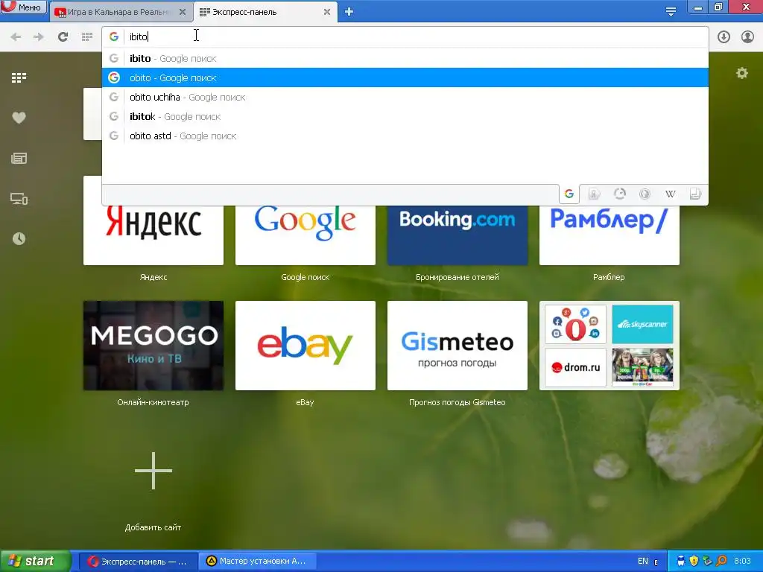Switch to Экспресс-панель taskbar button
Screen dimensions: 763x572
tap(138, 562)
